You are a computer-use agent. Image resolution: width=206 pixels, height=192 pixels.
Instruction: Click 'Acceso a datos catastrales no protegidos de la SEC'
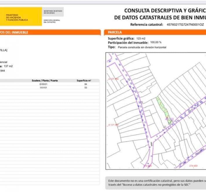pyautogui.click(x=156, y=185)
